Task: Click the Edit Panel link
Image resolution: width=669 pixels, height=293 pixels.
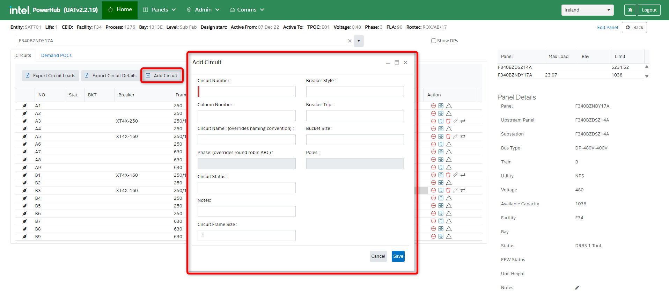Action: [607, 28]
